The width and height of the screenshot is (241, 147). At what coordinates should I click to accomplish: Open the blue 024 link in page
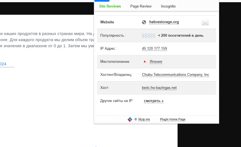(3, 64)
